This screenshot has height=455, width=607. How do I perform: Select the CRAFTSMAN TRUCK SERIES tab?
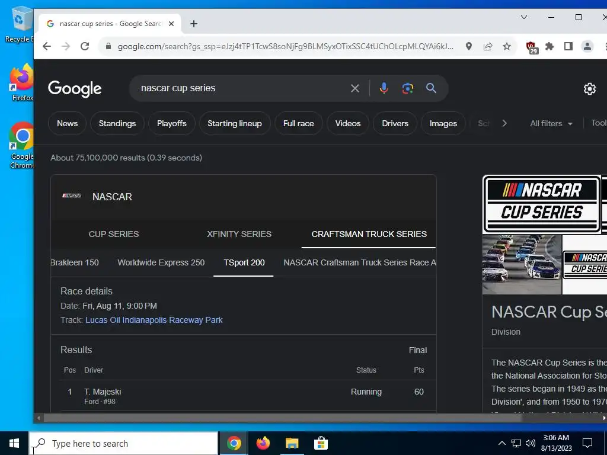pos(369,234)
